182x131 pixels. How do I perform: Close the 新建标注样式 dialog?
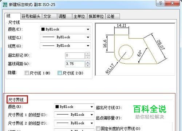coord(172,3)
